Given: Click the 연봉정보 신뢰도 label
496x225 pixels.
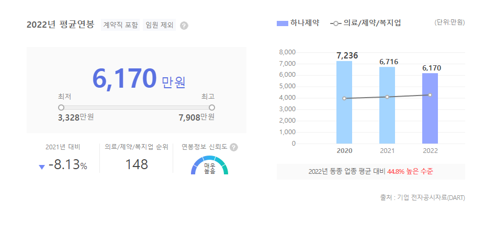Looking at the screenshot, I should point(205,147).
